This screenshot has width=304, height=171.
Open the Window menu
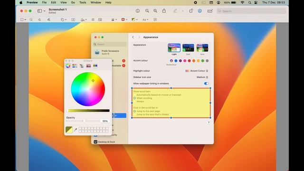point(96,2)
